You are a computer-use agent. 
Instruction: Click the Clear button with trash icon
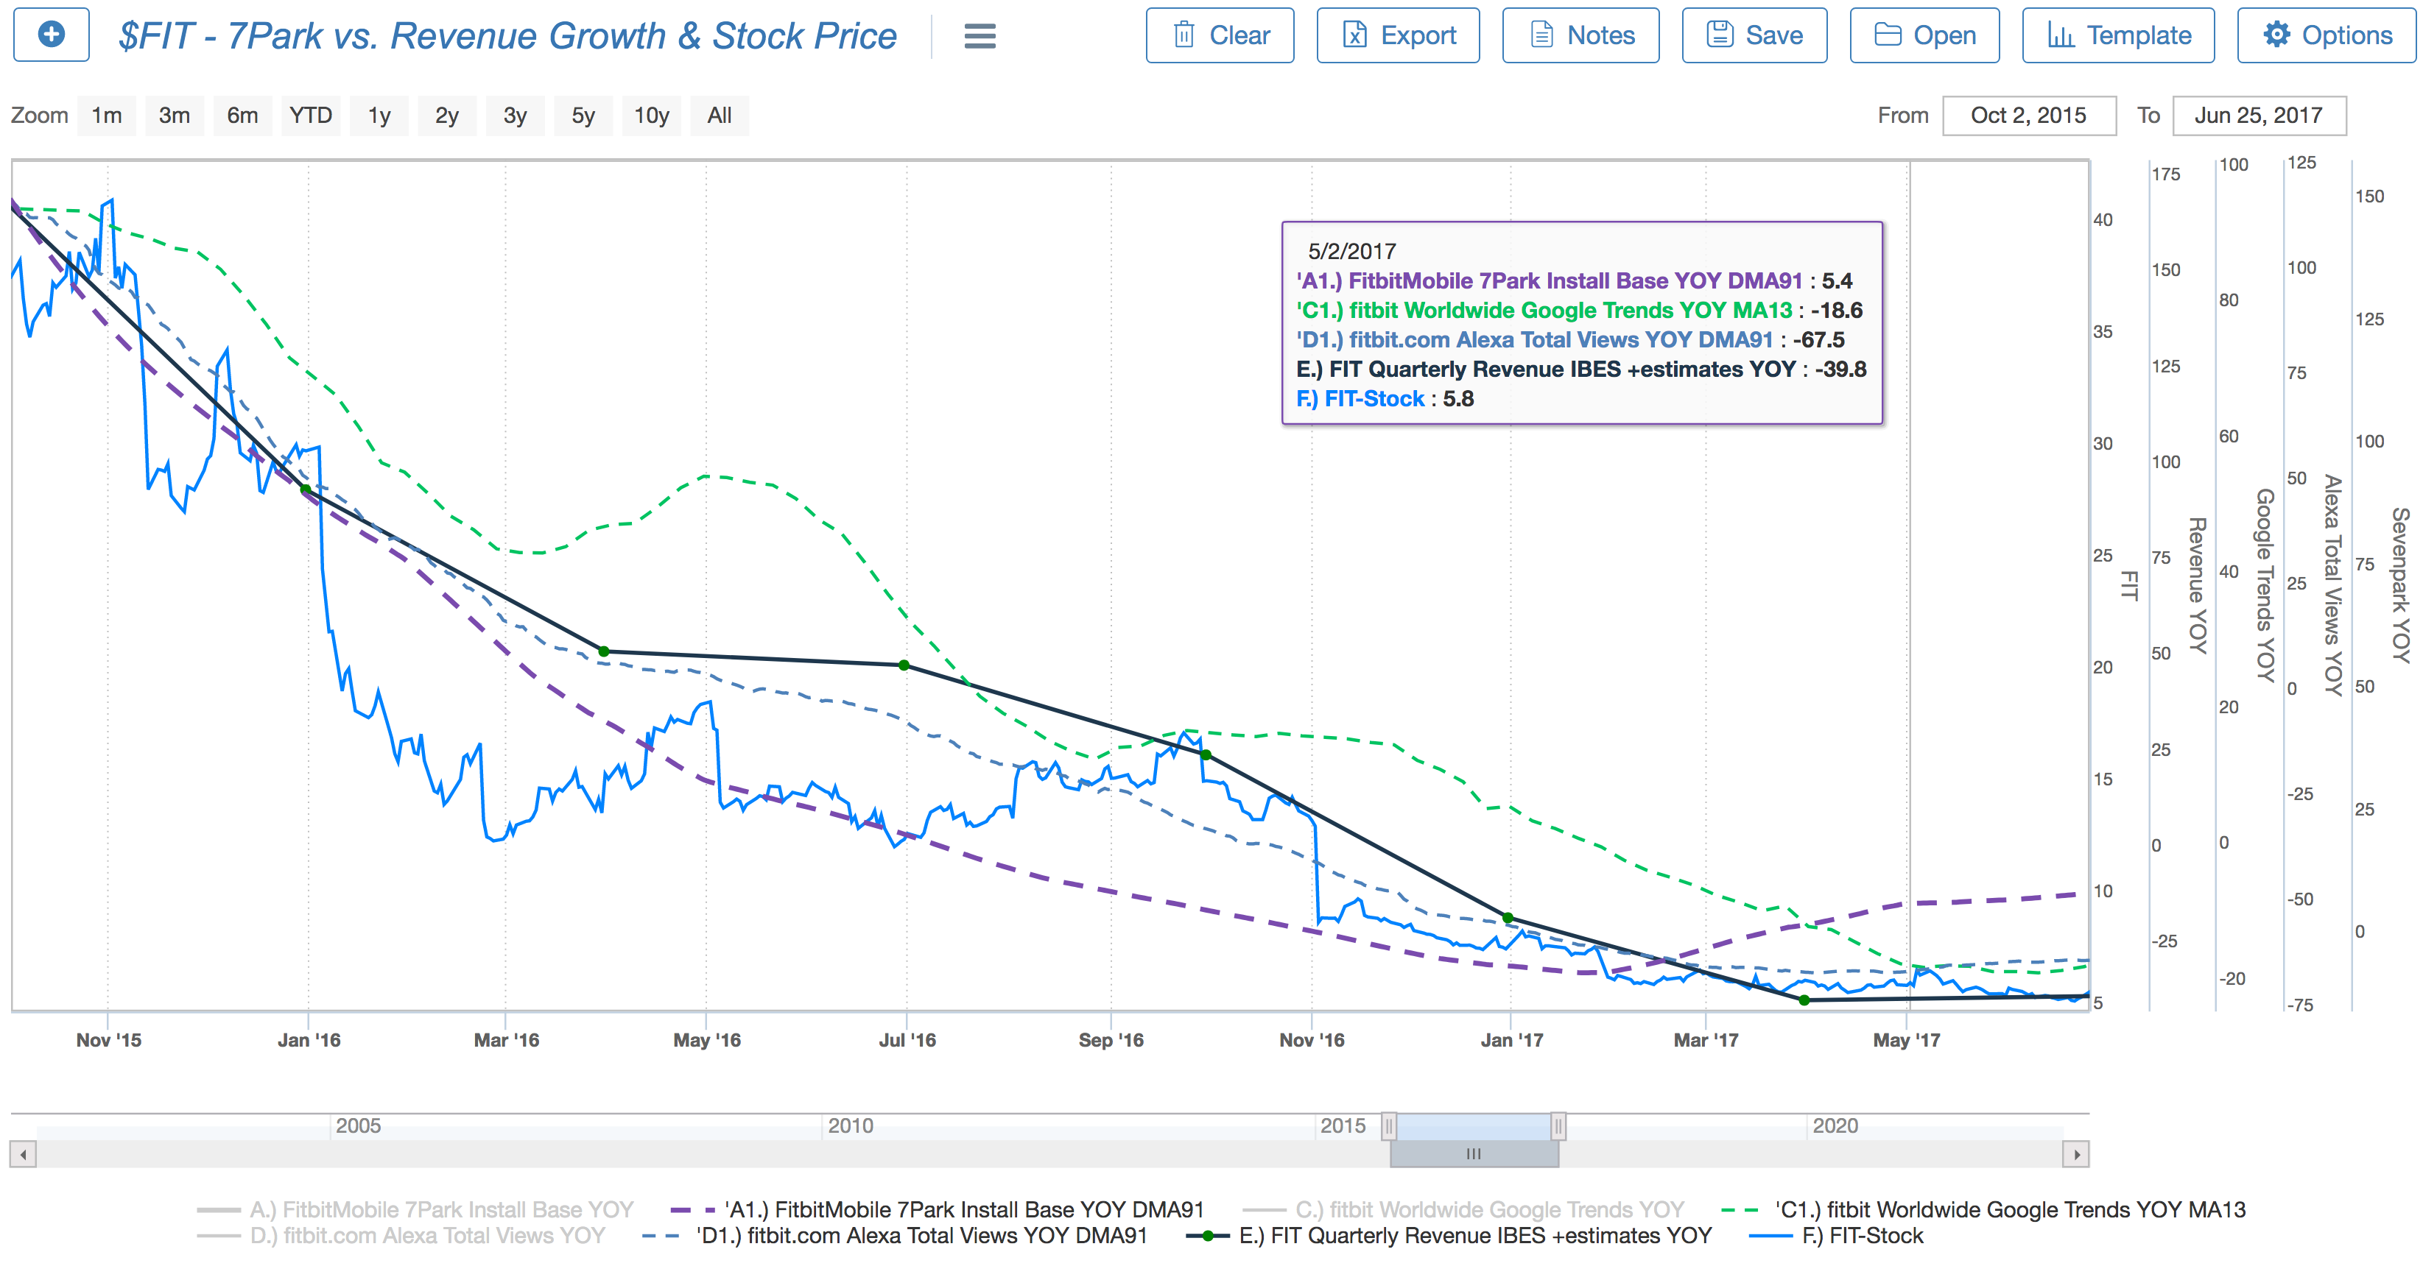[x=1220, y=36]
